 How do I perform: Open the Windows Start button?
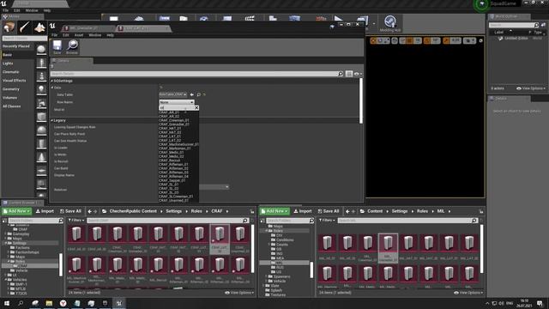click(x=7, y=303)
